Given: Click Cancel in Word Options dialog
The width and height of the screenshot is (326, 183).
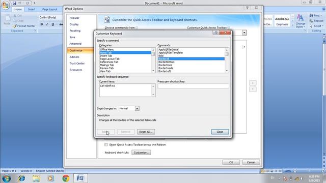Looking at the screenshot, I should tap(251, 162).
